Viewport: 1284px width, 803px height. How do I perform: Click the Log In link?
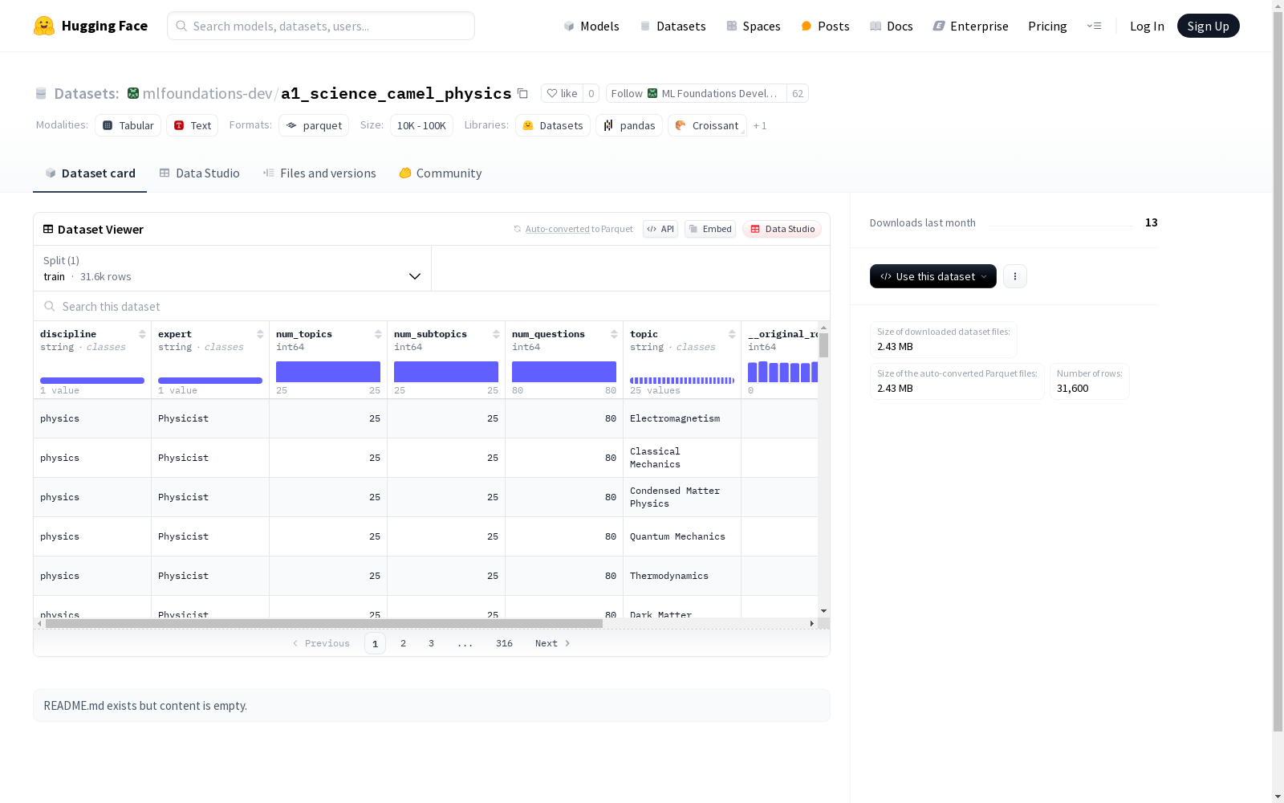coord(1147,26)
